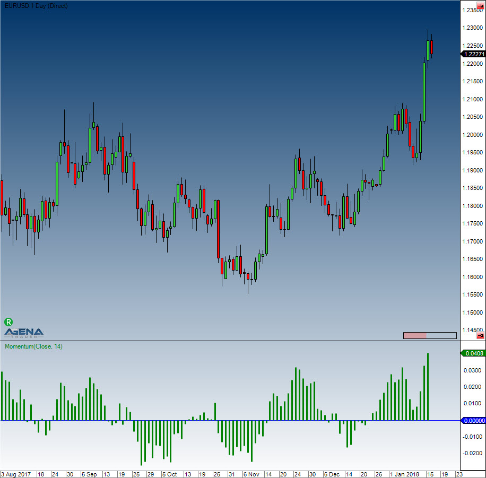Click the -0.0200 momentum axis label
486x478 pixels.
(472, 453)
